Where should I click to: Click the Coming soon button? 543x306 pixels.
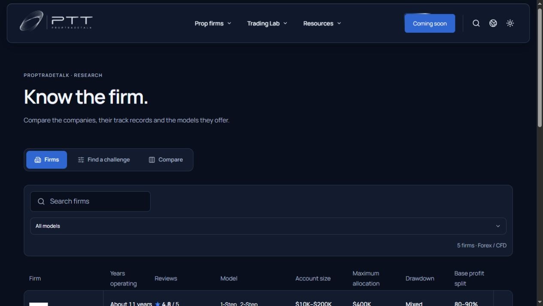[430, 23]
